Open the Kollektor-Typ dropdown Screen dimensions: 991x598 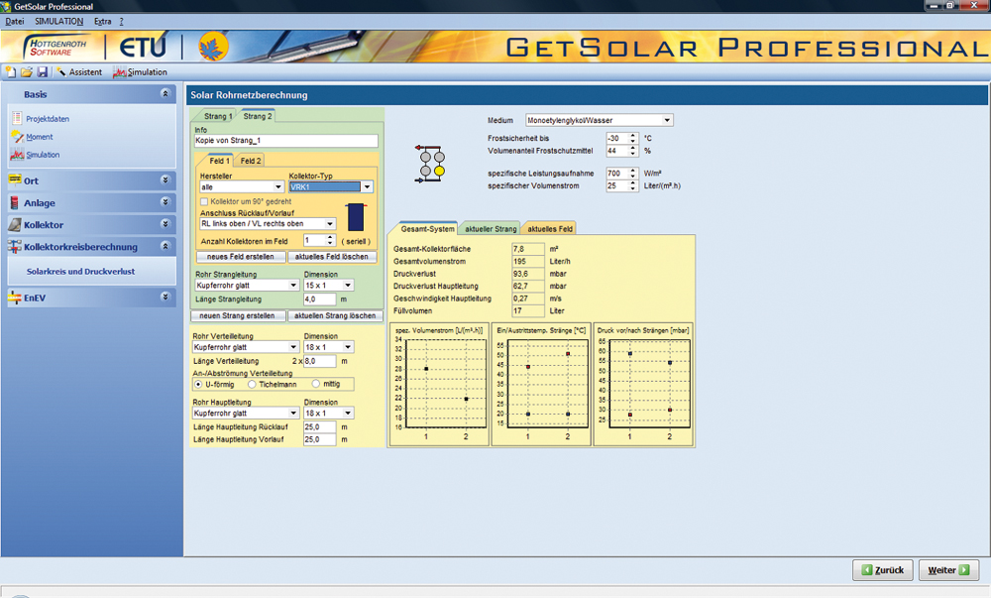click(x=367, y=187)
